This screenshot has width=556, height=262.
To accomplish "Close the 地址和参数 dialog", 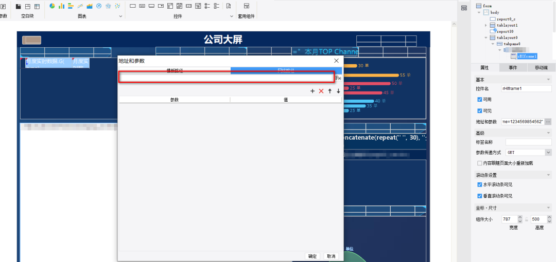I will coord(337,61).
